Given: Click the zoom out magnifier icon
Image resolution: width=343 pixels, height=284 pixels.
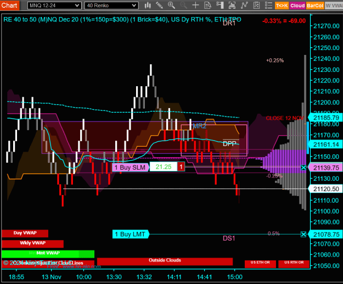Looking at the screenshot, I should (x=183, y=5).
